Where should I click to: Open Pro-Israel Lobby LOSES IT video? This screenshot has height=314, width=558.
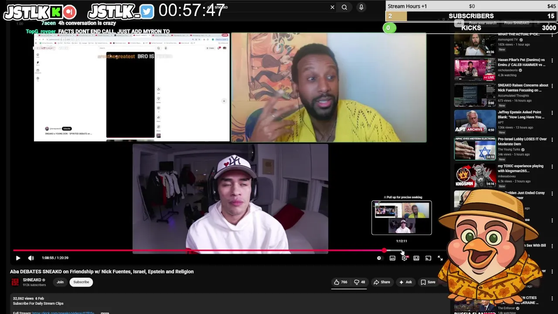pos(522,141)
